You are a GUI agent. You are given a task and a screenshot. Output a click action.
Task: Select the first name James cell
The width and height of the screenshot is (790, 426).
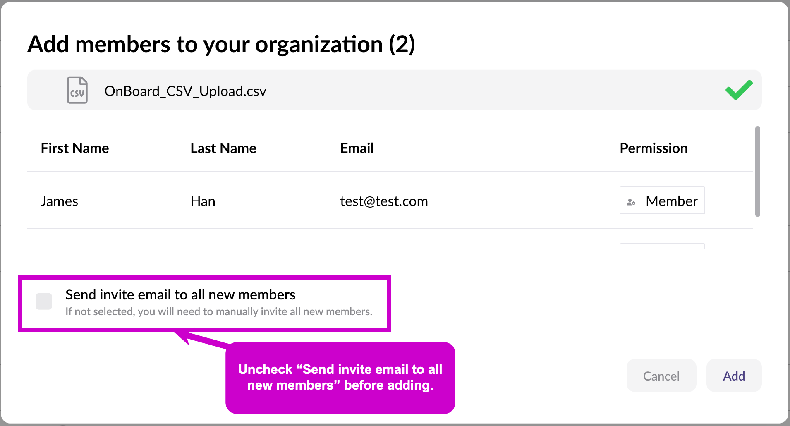59,201
